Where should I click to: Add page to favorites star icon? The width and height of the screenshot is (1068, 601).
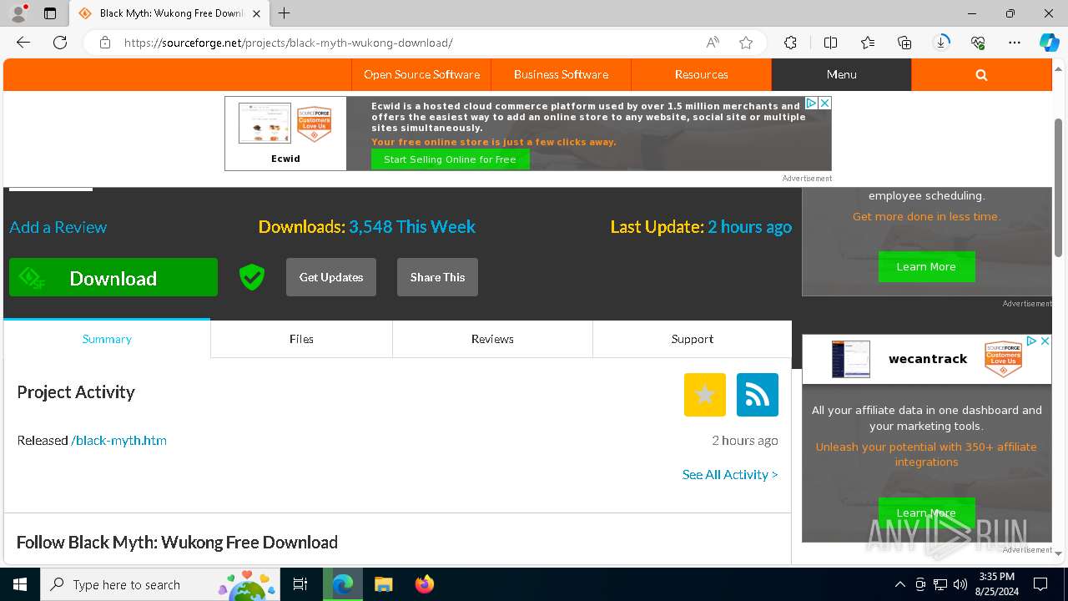tap(746, 43)
